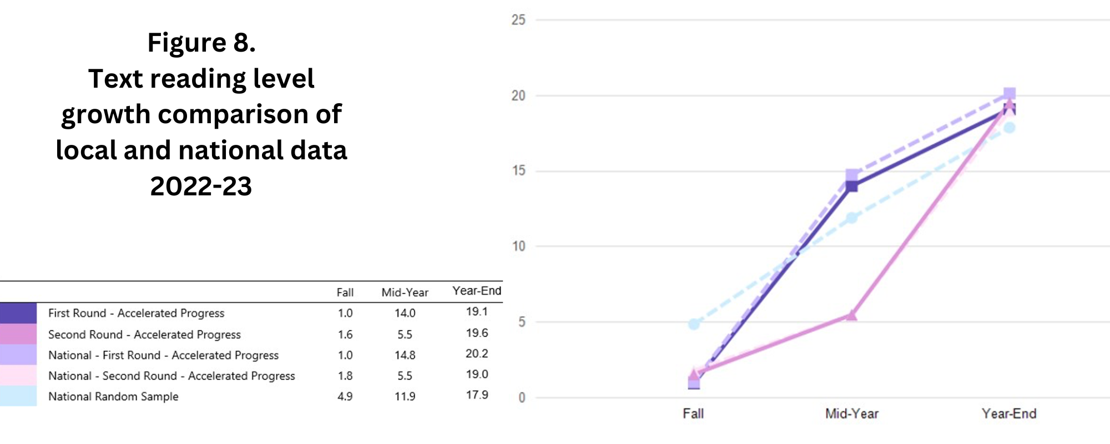The image size is (1110, 444).
Task: Click the "Mid-Year" table column header
Action: (x=405, y=292)
